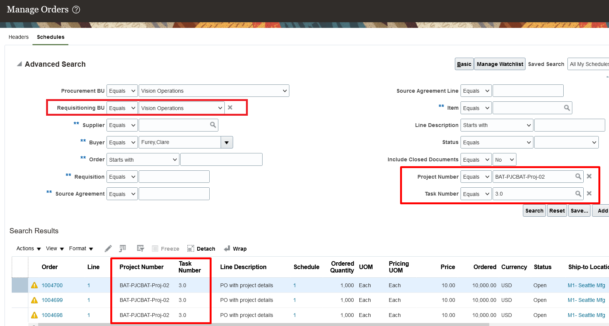This screenshot has height=326, width=609.
Task: Click the Edit pencil icon
Action: pyautogui.click(x=108, y=248)
